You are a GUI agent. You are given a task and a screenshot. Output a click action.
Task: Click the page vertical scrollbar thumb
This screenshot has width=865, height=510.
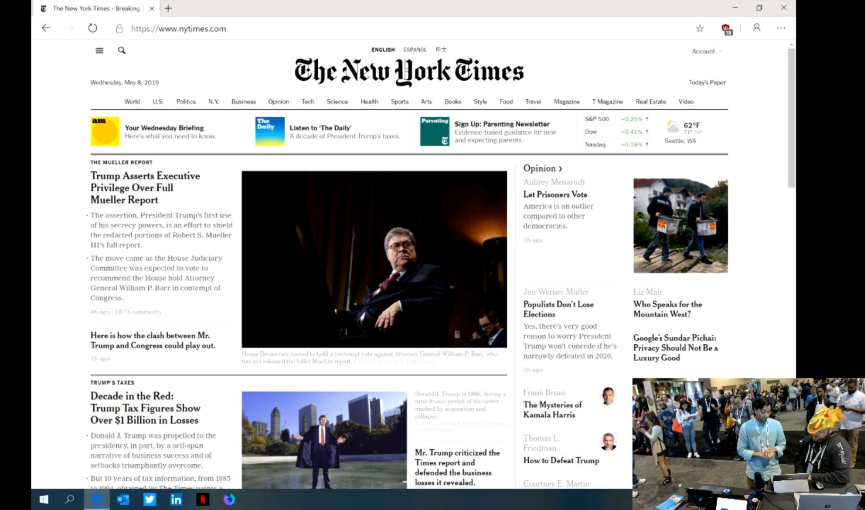[791, 118]
